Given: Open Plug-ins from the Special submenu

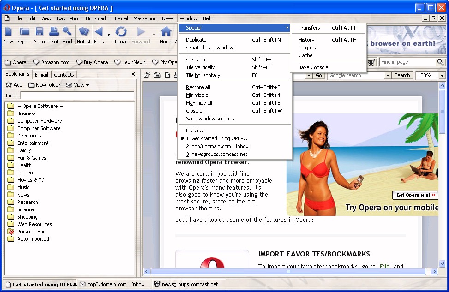Looking at the screenshot, I should (329, 48).
